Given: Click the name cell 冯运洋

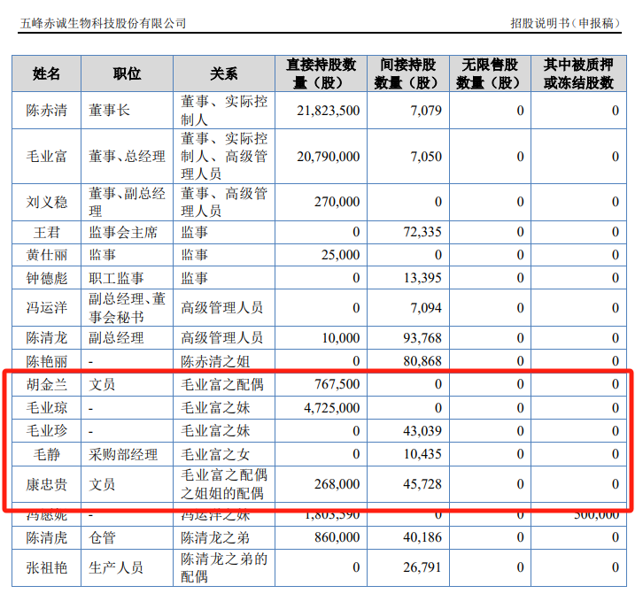Looking at the screenshot, I should (46, 308).
